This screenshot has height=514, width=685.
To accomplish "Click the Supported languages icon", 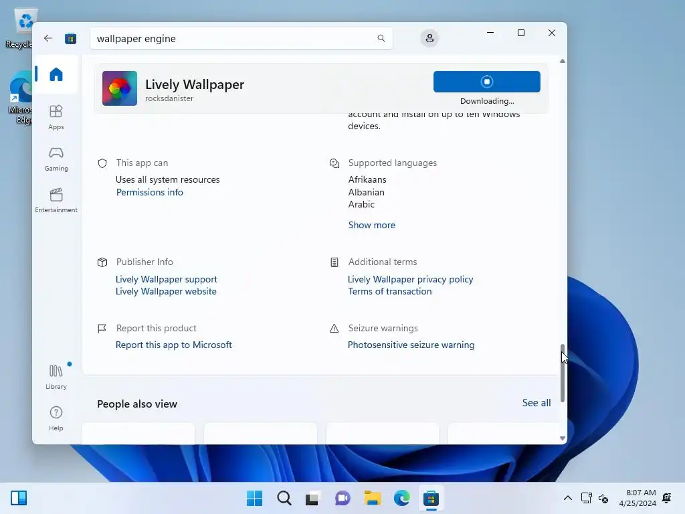I will coord(334,163).
